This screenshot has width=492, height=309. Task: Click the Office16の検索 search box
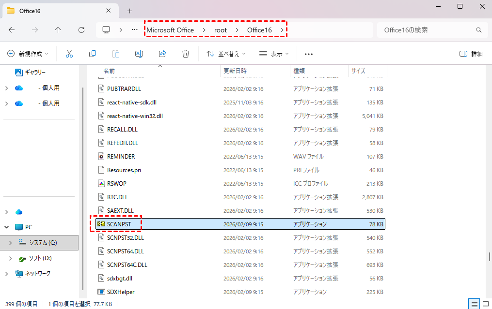tap(427, 30)
